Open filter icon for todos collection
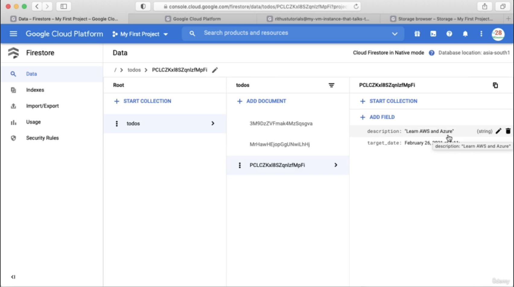514x287 pixels. pos(331,85)
